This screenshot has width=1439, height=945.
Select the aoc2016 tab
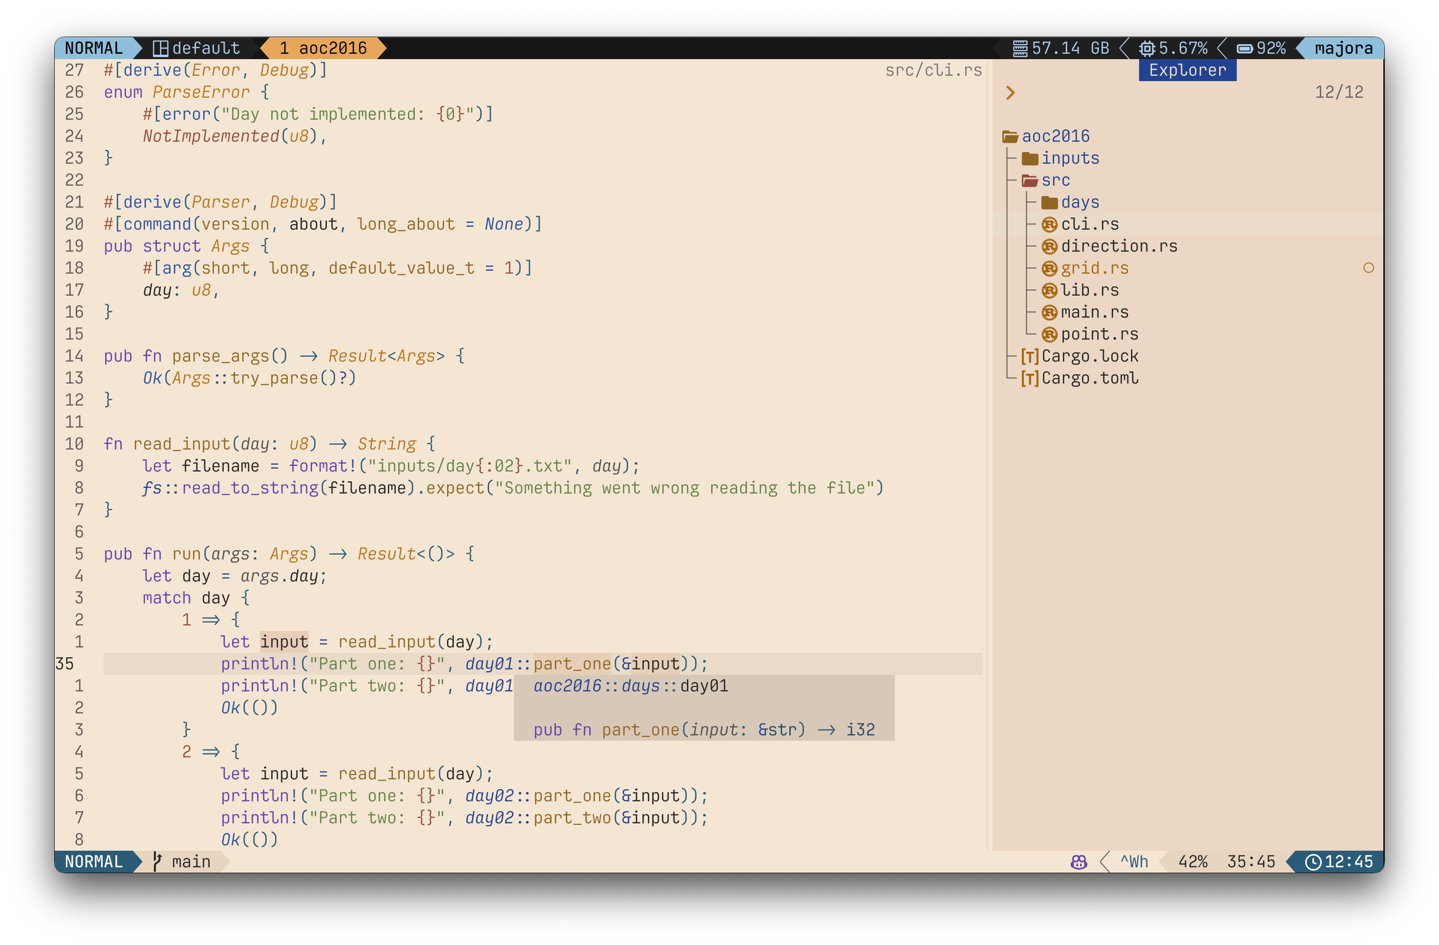[x=323, y=48]
